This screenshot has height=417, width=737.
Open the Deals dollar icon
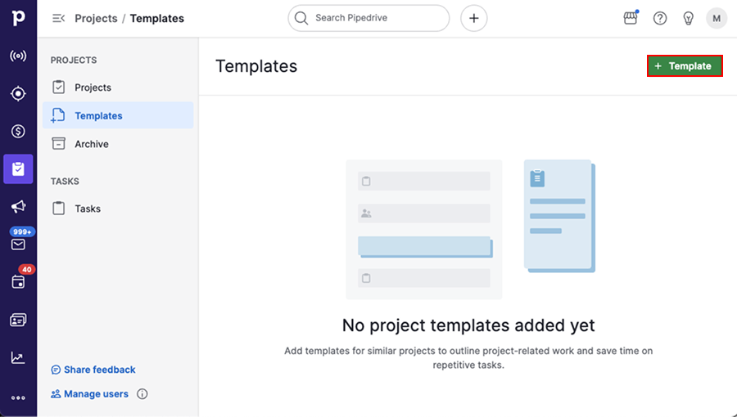(18, 132)
